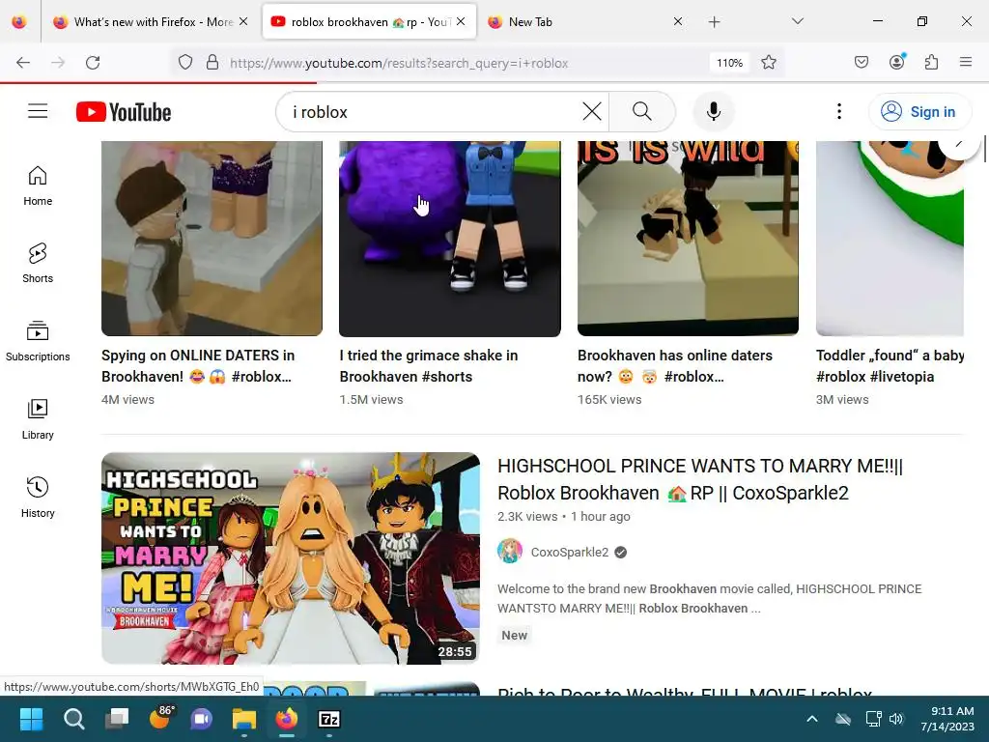Open Firefox application menu

(x=966, y=63)
